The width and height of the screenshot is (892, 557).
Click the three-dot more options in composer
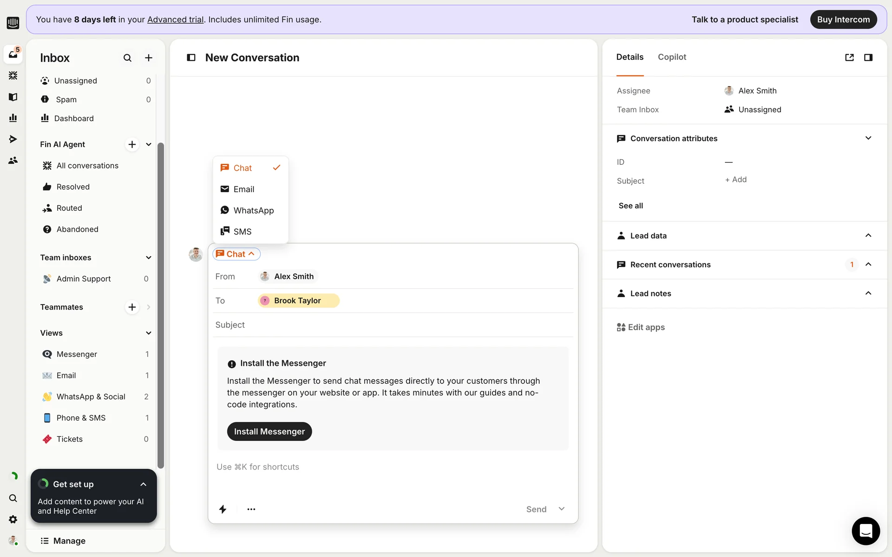tap(251, 509)
